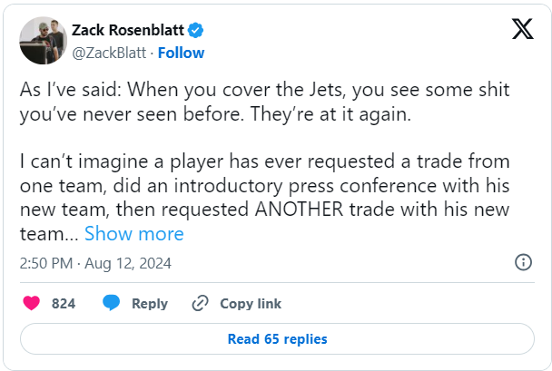Screen dimensions: 552x371
Task: Click the 824 likes count
Action: tap(64, 303)
